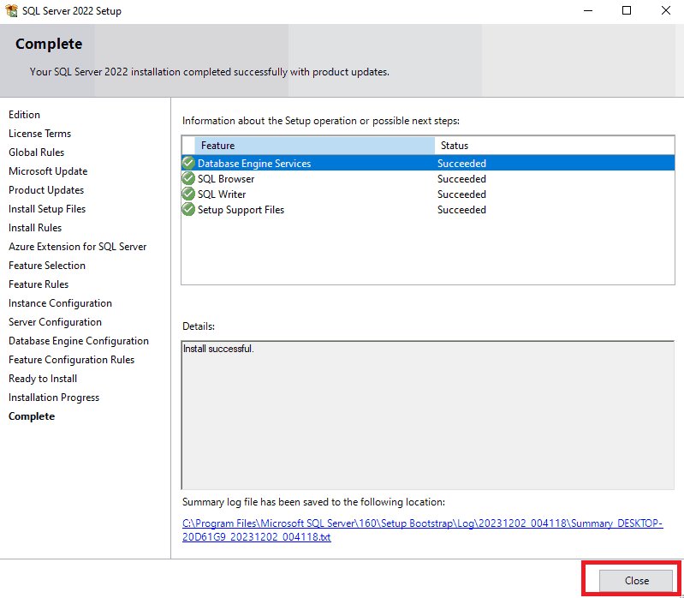The image size is (684, 598).
Task: Maximize the setup window
Action: click(x=627, y=11)
